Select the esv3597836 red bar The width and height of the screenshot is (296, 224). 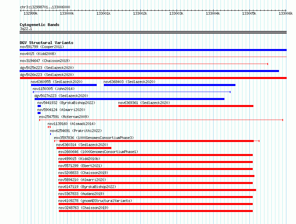point(157,141)
